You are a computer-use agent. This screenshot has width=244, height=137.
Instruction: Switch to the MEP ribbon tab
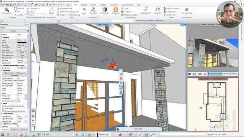click(x=139, y=5)
